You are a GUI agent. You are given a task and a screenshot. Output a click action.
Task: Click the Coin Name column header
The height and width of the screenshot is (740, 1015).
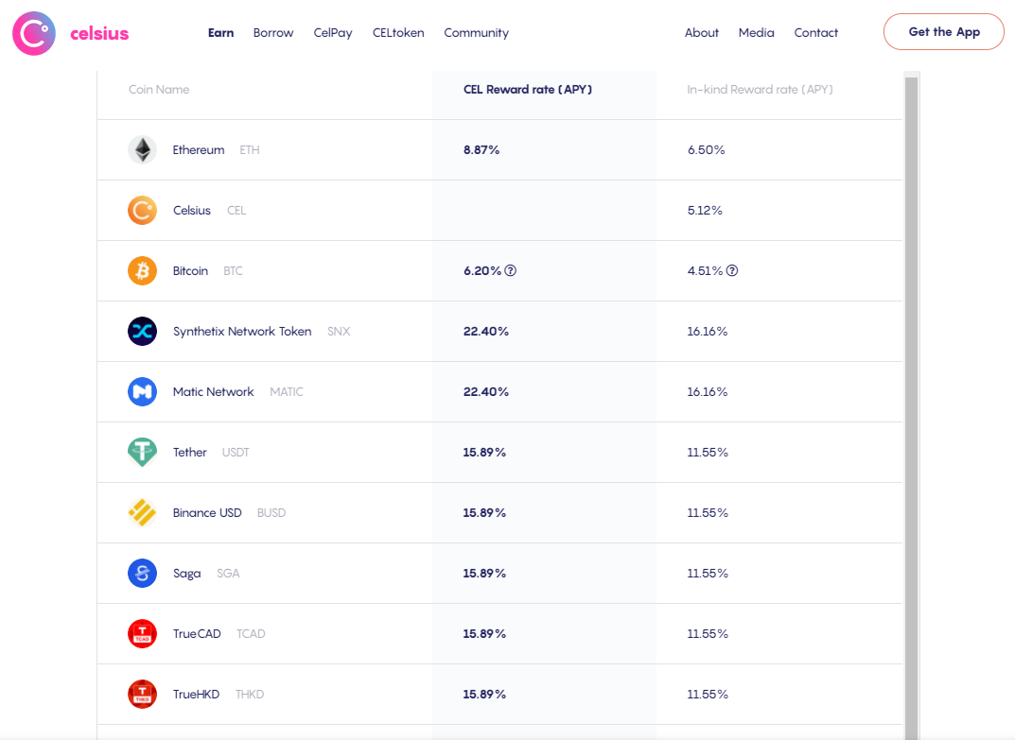click(x=159, y=89)
